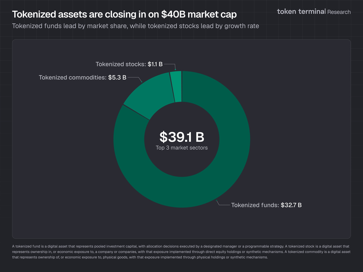363x272 pixels.
Task: Toggle the Tokenized commodities series via its label
Action: [x=82, y=78]
